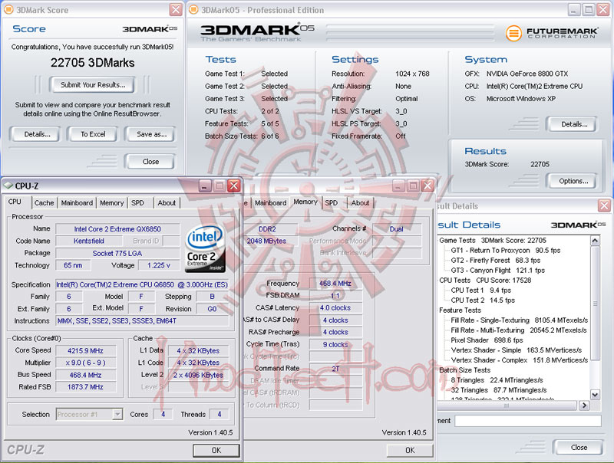Select SPD tab in second CPU-Z window

point(332,203)
